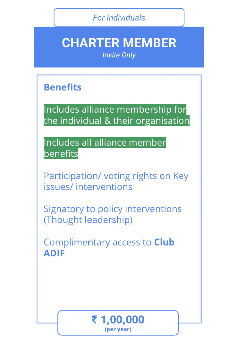Viewport: 238px width, 343px height.
Task: Click 'Complimentary access to' text
Action: [98, 243]
